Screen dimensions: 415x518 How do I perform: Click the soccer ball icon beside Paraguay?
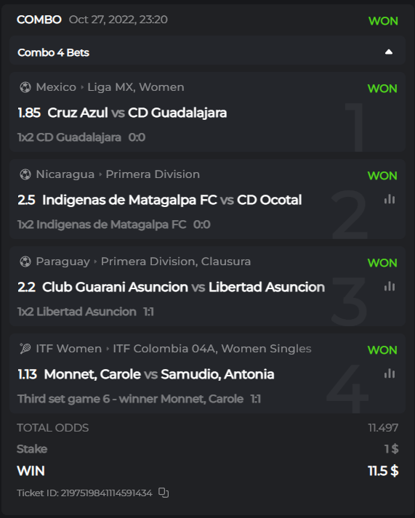point(25,262)
